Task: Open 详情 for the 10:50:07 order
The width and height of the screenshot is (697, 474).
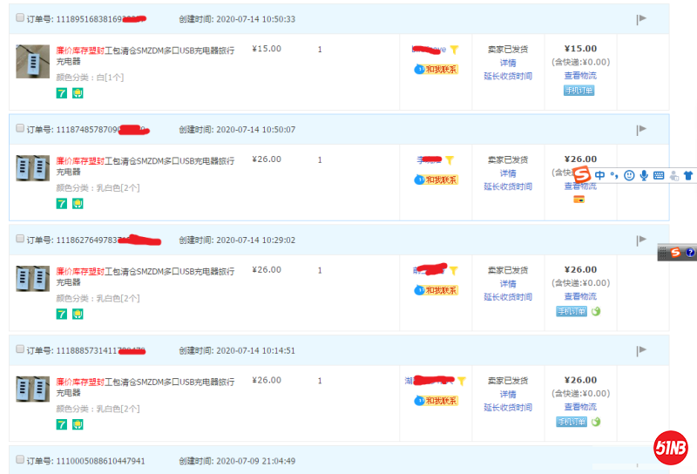Action: [x=508, y=173]
